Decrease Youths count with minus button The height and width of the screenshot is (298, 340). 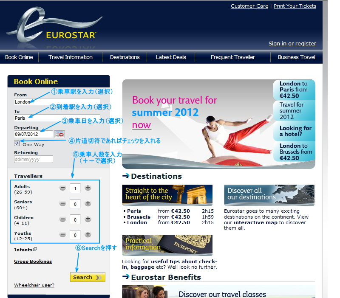[62, 235]
